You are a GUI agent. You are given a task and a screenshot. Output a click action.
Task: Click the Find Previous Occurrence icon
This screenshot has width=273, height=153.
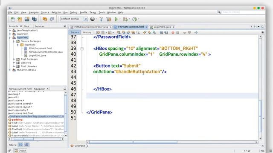point(124,32)
